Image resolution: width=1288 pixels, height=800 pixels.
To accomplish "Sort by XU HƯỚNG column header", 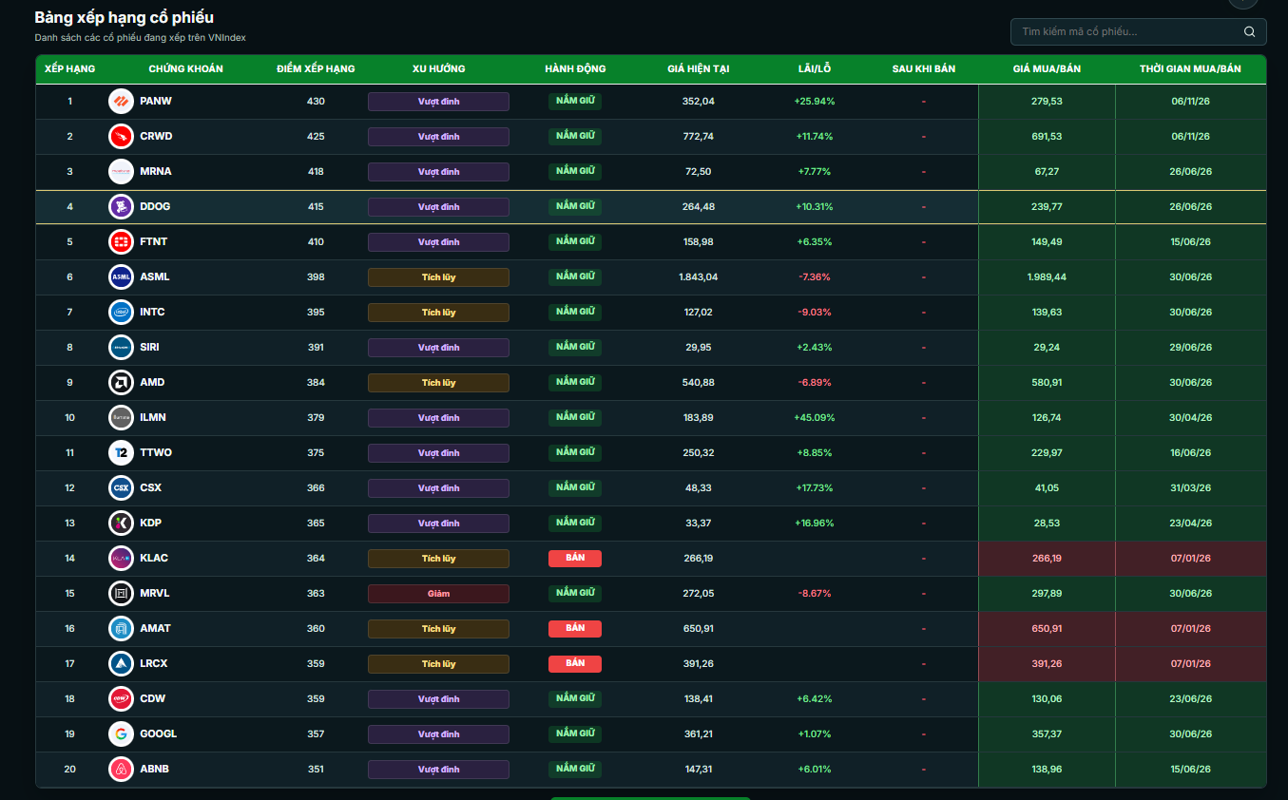I will pyautogui.click(x=438, y=68).
